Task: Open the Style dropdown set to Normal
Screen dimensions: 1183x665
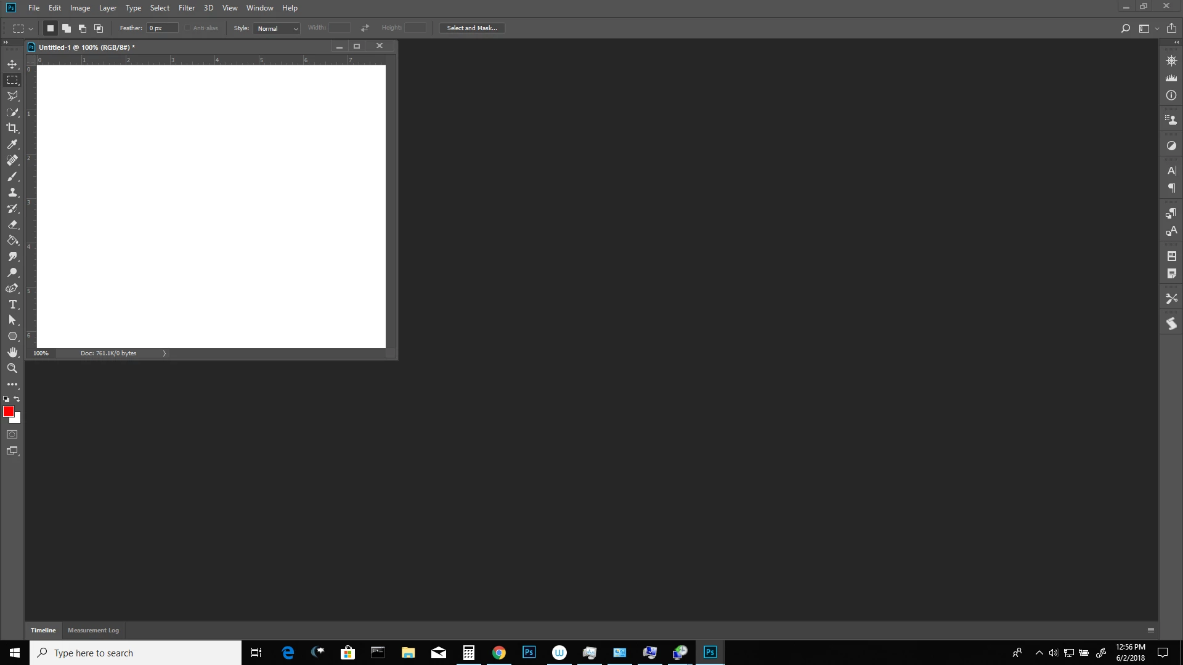Action: 277,28
